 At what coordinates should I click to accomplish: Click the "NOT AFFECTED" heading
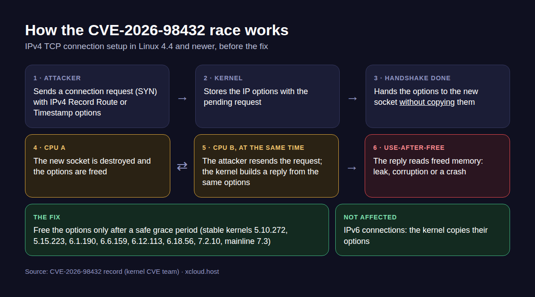coord(370,217)
